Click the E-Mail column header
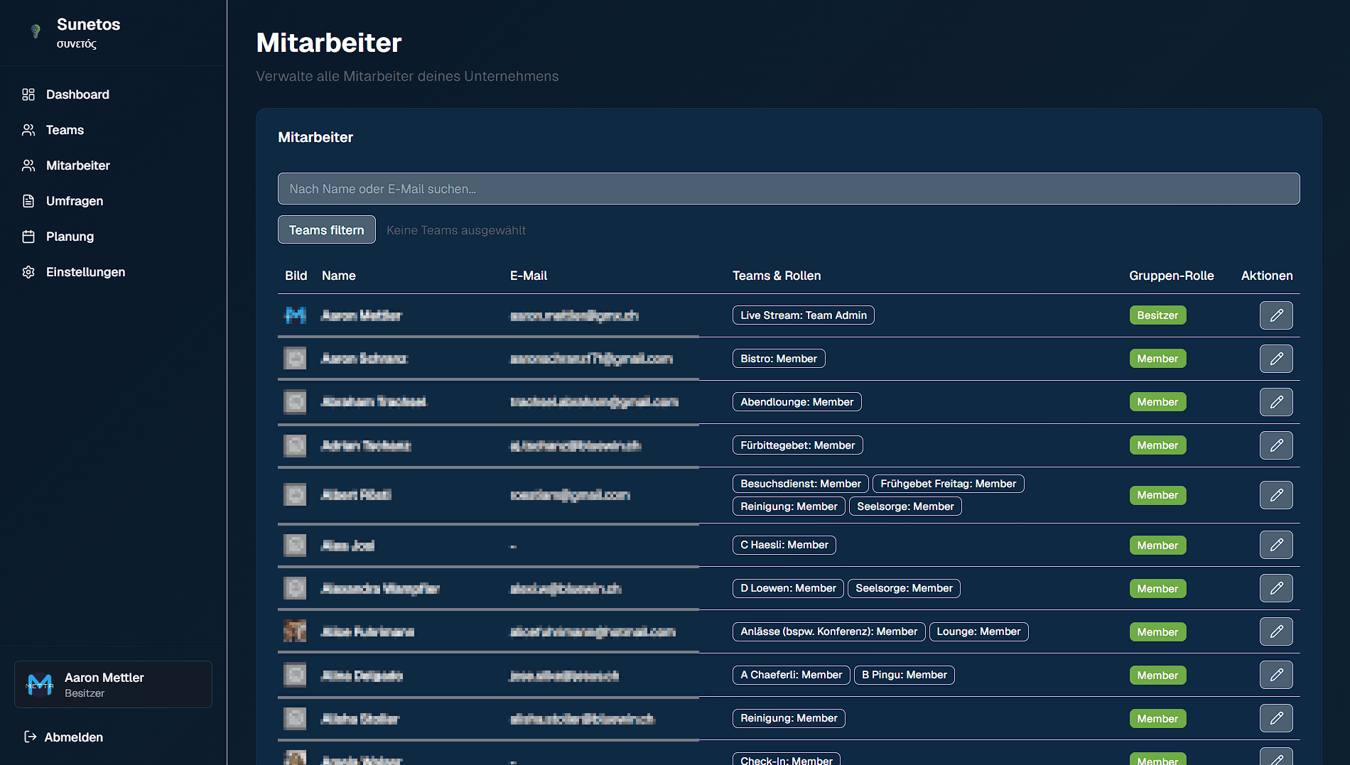 coord(529,276)
